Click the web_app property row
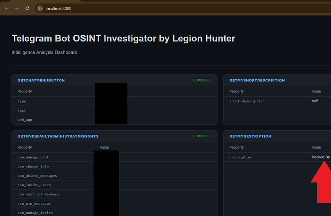Image resolution: width=331 pixels, height=216 pixels. click(114, 120)
